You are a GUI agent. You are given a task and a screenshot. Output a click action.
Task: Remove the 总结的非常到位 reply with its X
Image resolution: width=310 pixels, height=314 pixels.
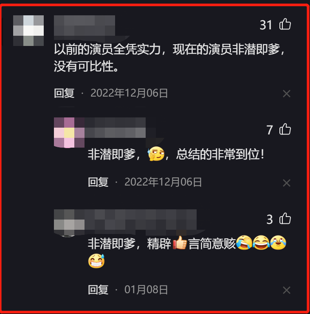[x=286, y=183]
